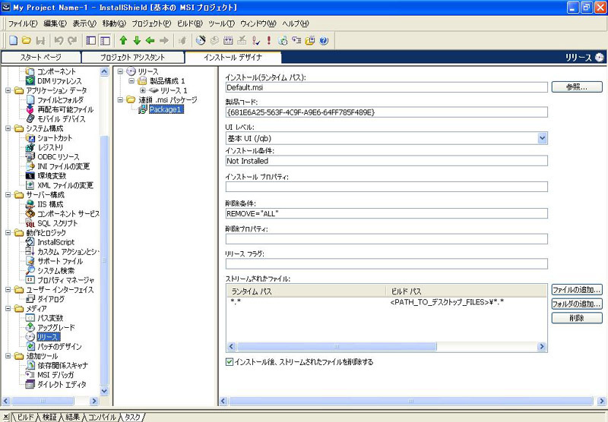Viewport: 608px width, 422px height.
Task: Open タスク output tab
Action: [x=132, y=417]
